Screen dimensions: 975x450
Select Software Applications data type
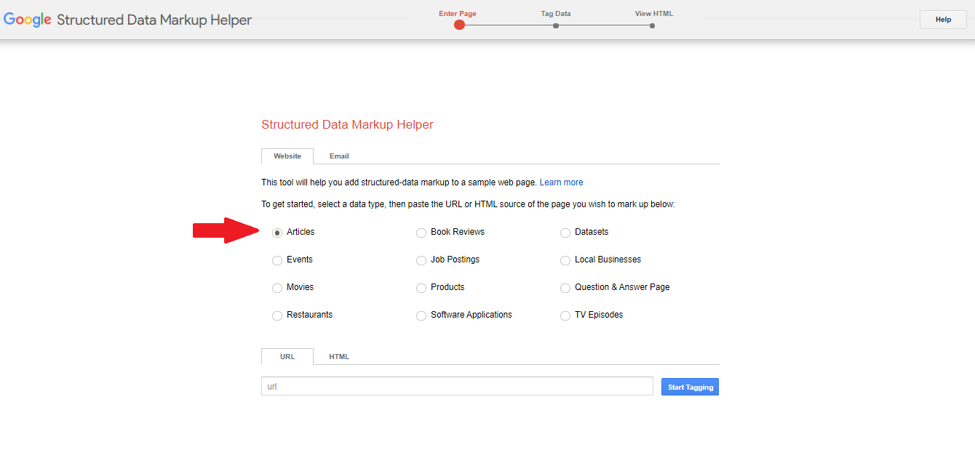pyautogui.click(x=421, y=316)
